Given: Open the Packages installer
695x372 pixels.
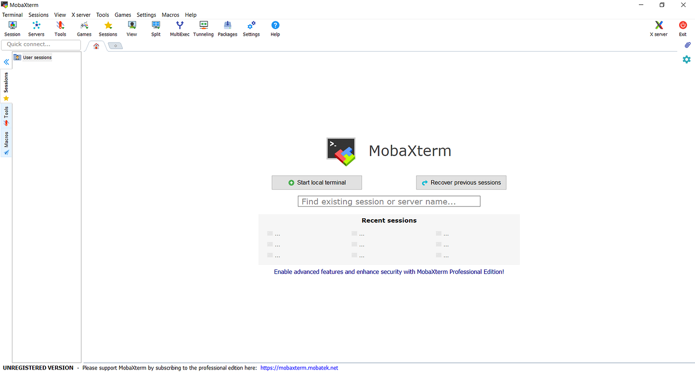Looking at the screenshot, I should tap(227, 28).
